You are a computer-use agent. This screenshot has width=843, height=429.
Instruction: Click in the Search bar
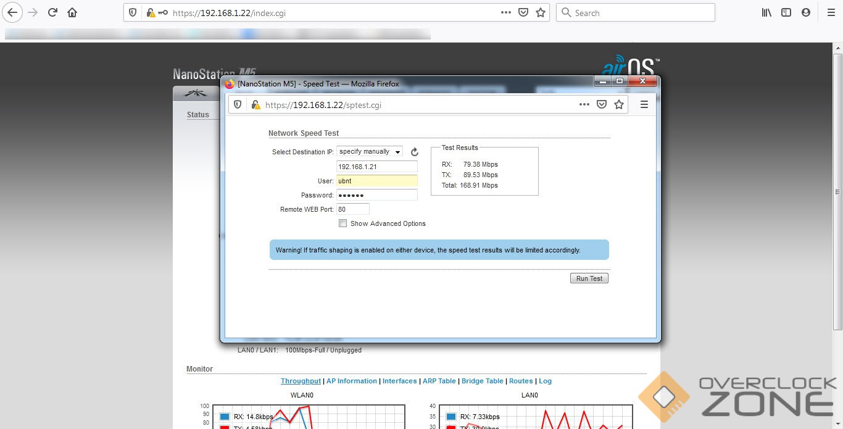coord(636,12)
